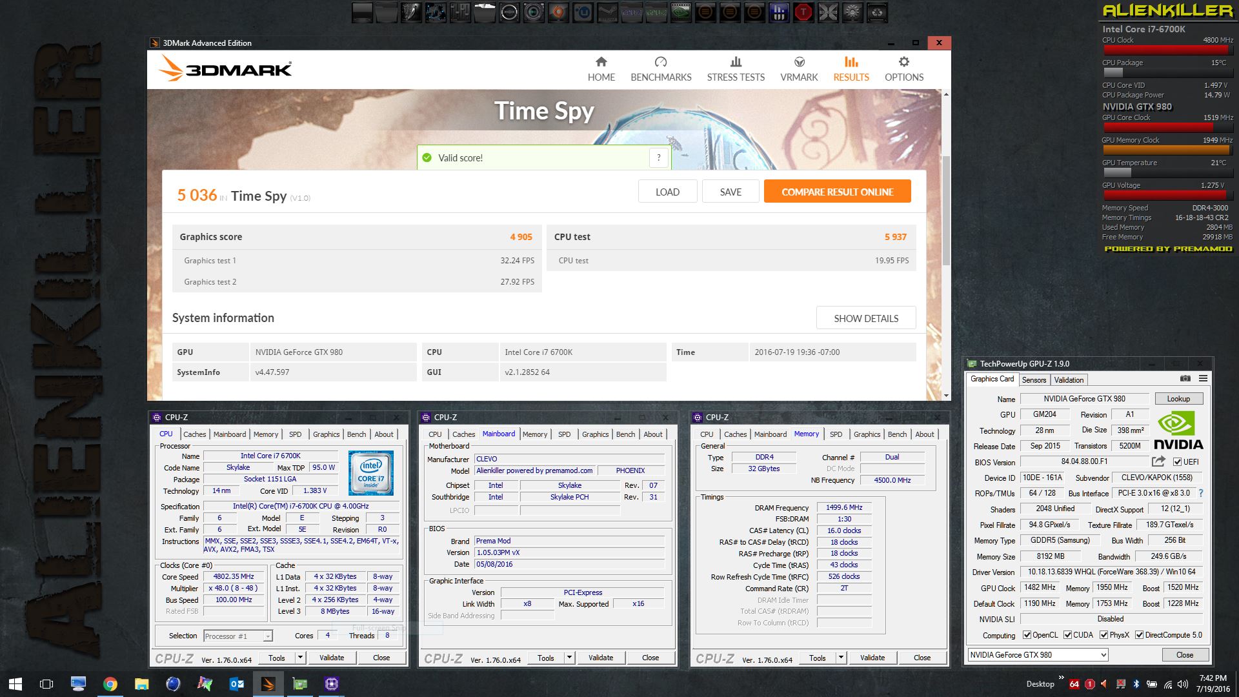The height and width of the screenshot is (697, 1239).
Task: Click the GPU-Z BIOS share/export icon
Action: pos(1158,461)
